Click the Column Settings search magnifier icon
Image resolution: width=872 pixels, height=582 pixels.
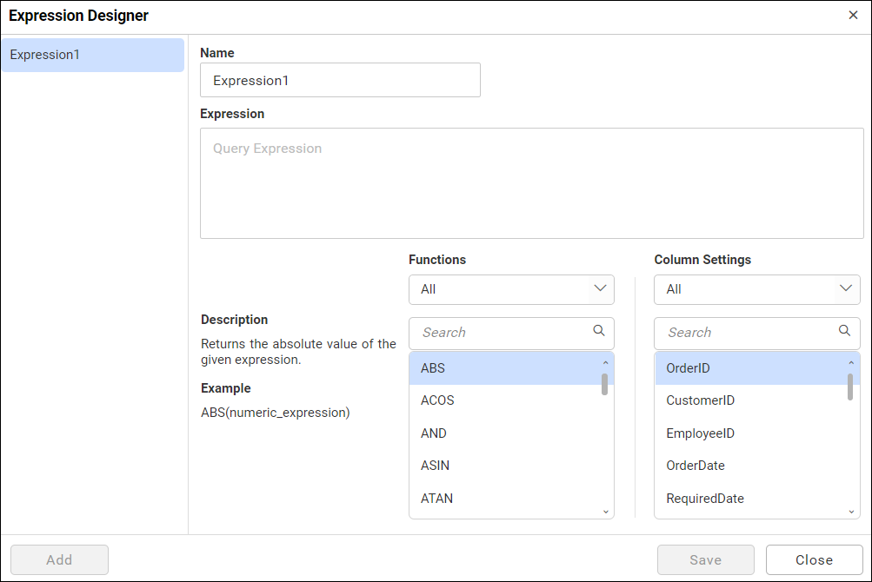tap(844, 331)
